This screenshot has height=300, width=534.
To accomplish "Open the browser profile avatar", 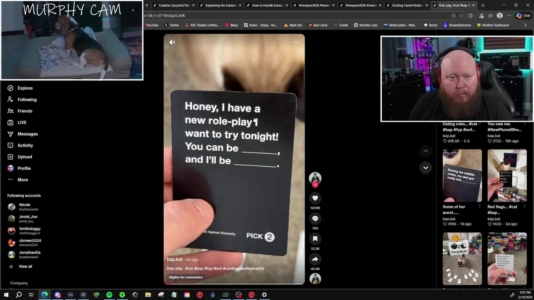I will click(x=500, y=16).
